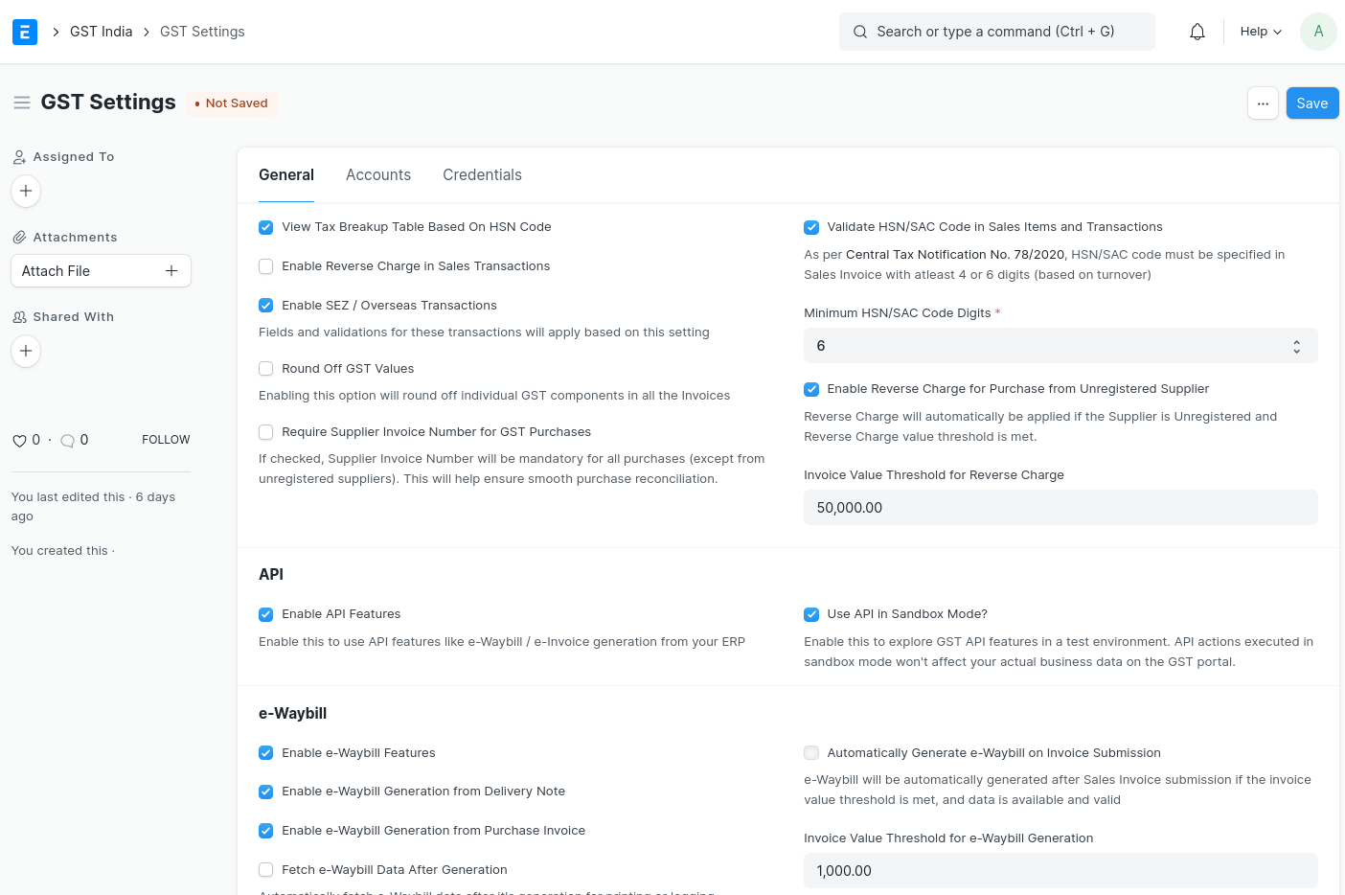The height and width of the screenshot is (895, 1345).
Task: Toggle the sidebar hamburger icon
Action: tap(21, 103)
